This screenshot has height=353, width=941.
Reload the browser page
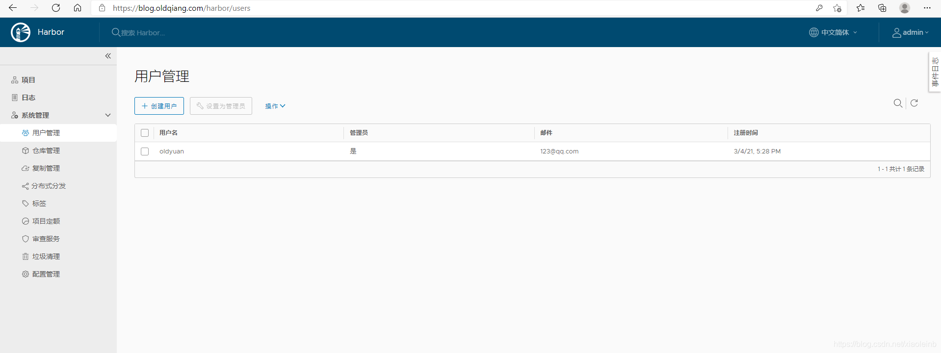(x=56, y=8)
